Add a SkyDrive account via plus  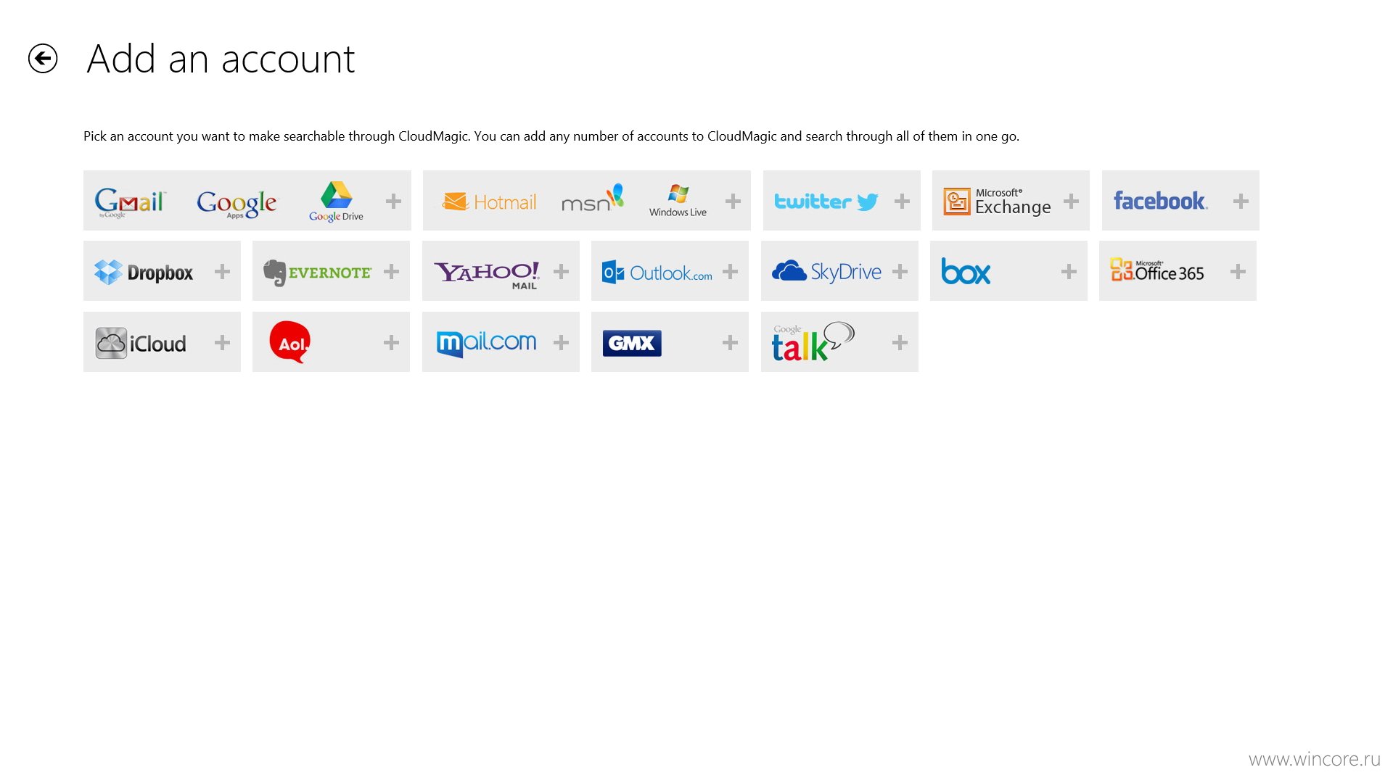[x=900, y=271]
